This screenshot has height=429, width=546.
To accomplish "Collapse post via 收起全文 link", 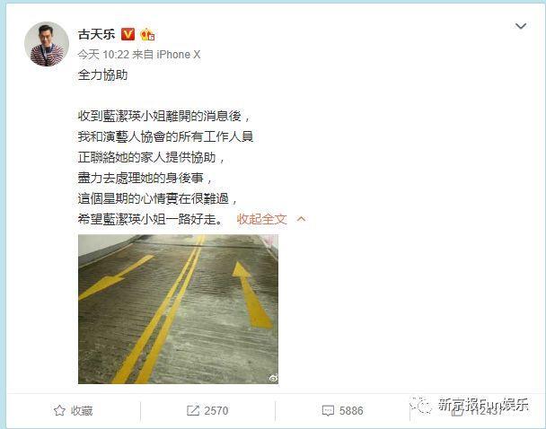I will pyautogui.click(x=262, y=219).
